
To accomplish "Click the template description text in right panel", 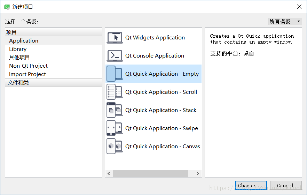I will click(x=252, y=39).
